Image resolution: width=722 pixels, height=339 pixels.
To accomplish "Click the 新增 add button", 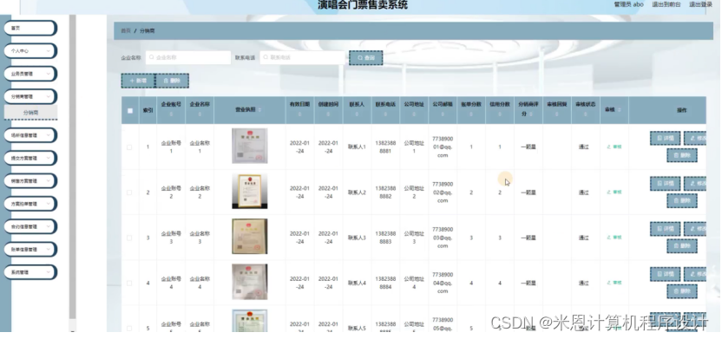I will (138, 81).
